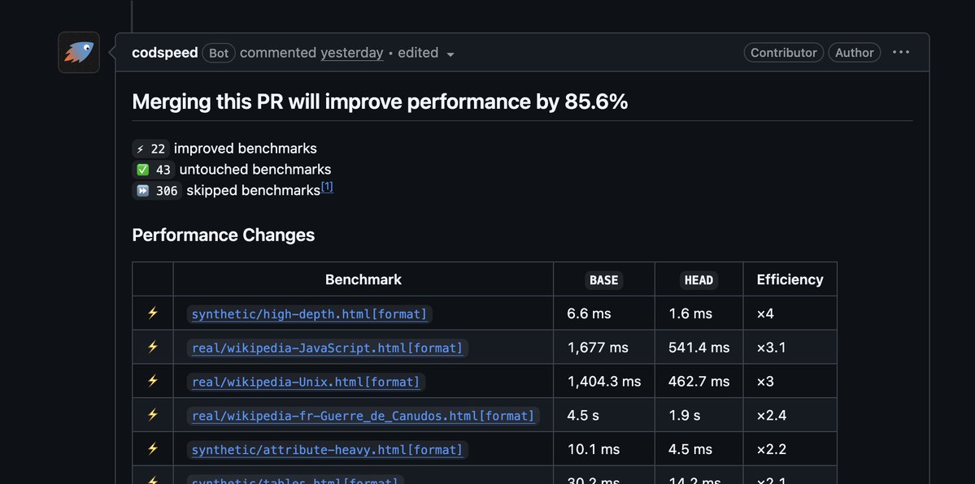Click the '6.6 ms' base value

[x=589, y=313]
